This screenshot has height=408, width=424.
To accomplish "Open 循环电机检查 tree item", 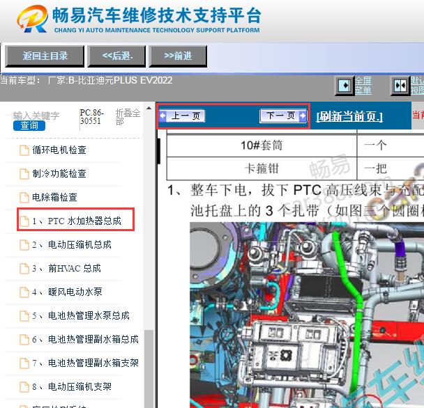I will [59, 150].
